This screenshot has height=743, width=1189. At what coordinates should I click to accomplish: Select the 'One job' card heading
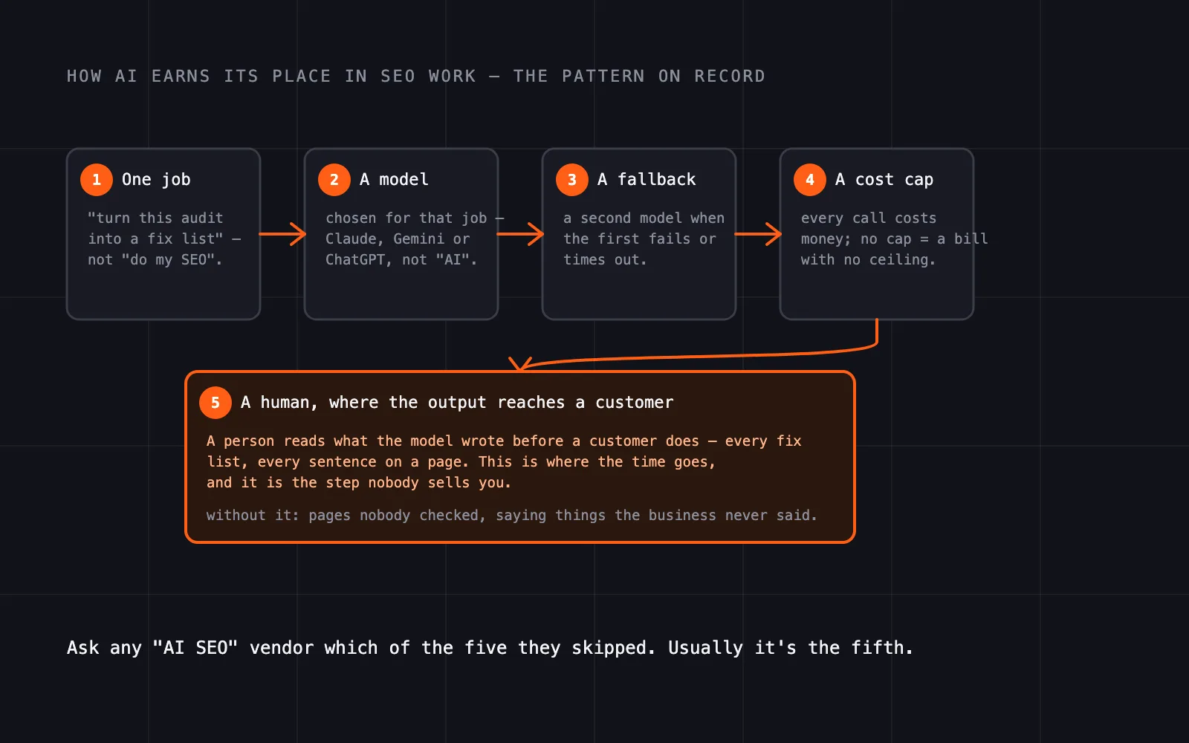156,180
